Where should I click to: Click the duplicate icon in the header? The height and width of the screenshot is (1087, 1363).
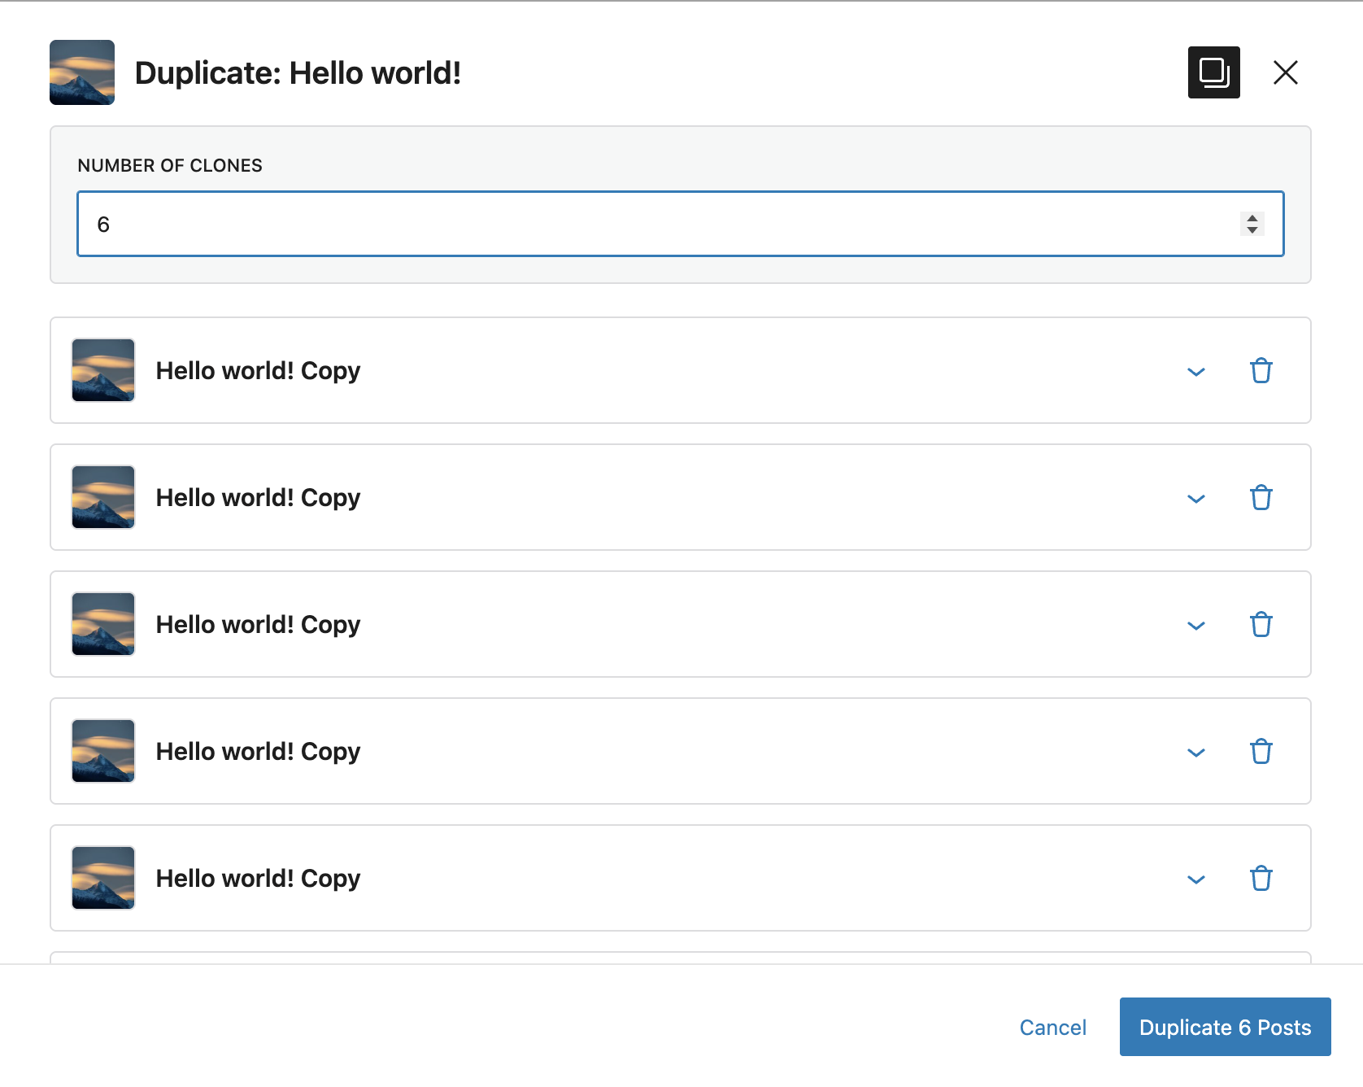[1214, 72]
